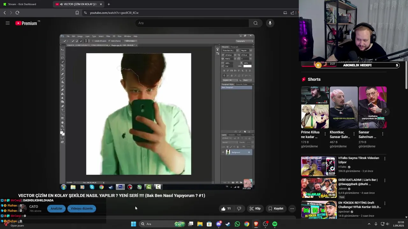Click Photoshop foreground color swatch in video

[x=62, y=133]
